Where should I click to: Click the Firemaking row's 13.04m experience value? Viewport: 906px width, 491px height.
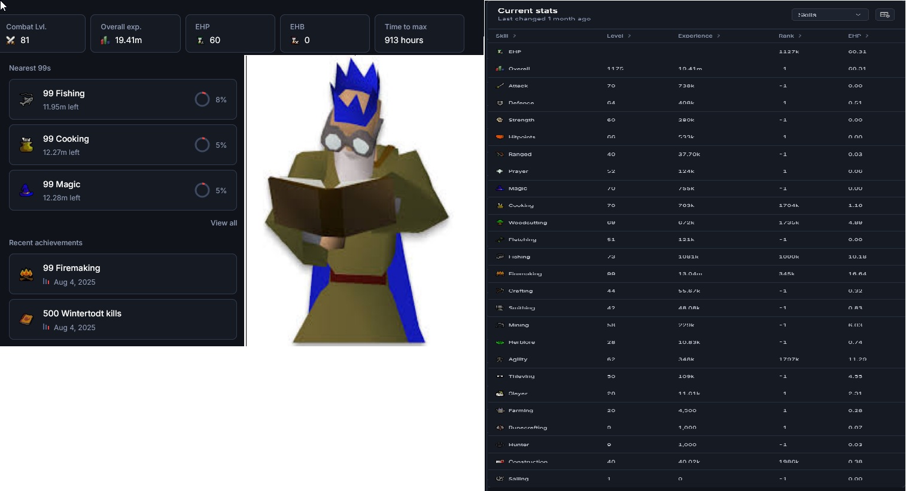(x=690, y=274)
